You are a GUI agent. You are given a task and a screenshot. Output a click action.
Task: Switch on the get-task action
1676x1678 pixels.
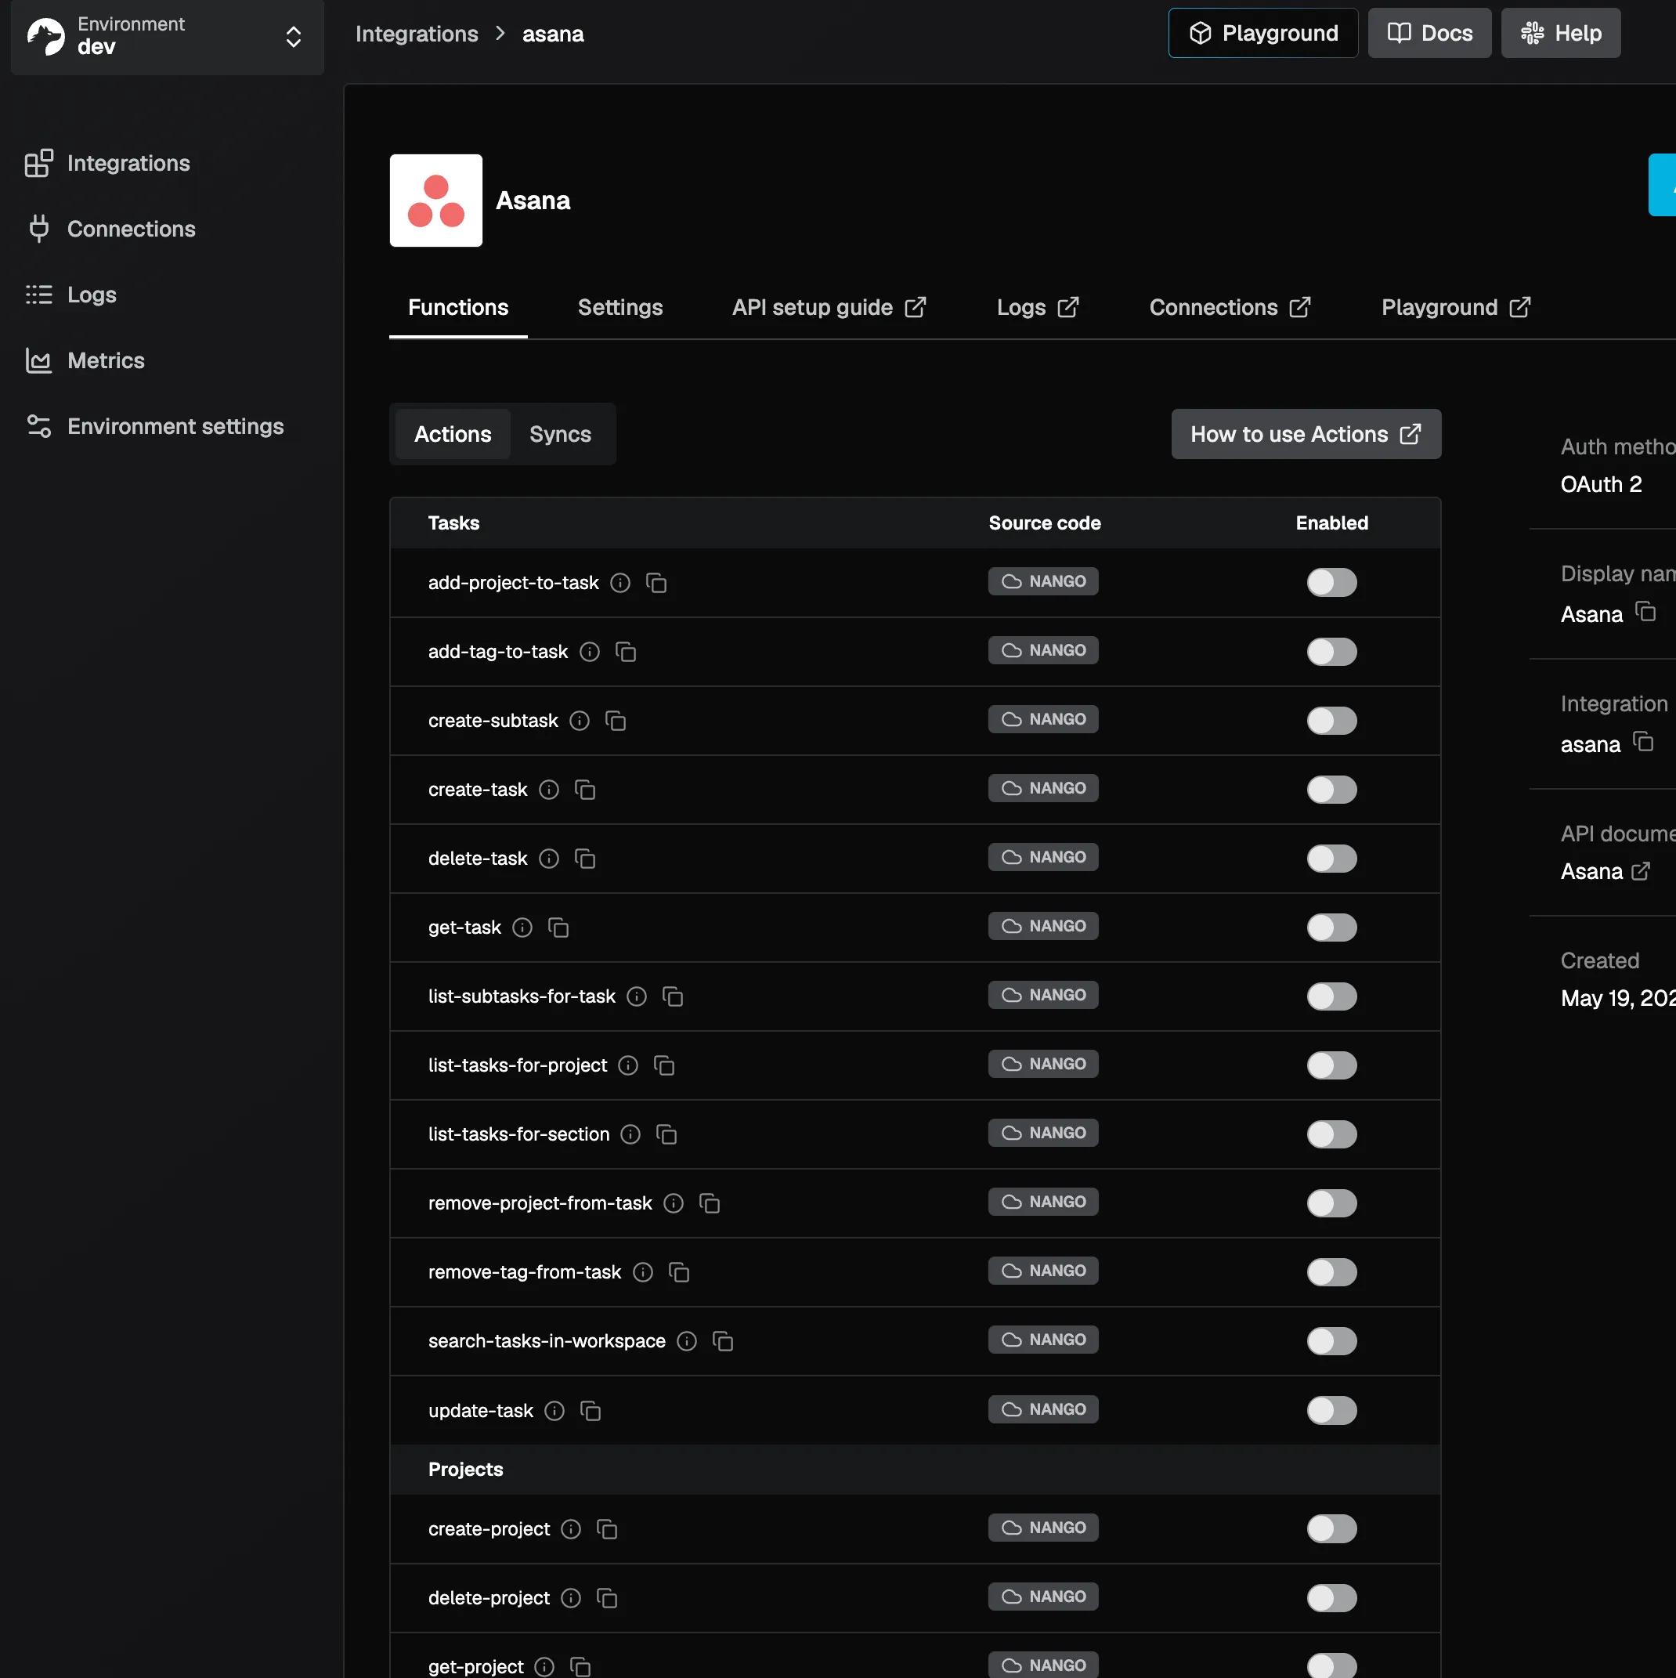click(1331, 928)
